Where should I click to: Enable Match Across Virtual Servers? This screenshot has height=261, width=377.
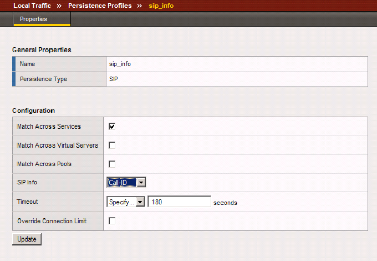112,145
